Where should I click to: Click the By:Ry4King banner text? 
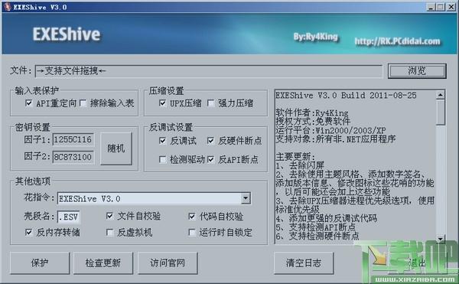tap(315, 37)
